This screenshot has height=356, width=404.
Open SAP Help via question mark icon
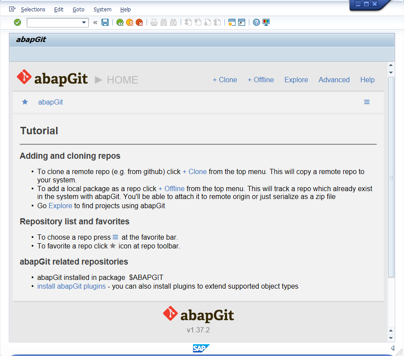click(256, 22)
